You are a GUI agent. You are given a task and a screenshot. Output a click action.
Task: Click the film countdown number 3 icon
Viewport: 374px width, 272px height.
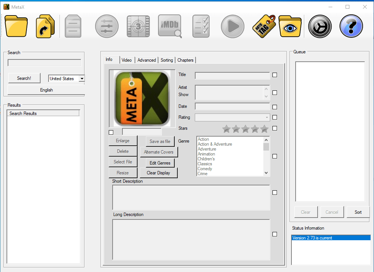138,26
